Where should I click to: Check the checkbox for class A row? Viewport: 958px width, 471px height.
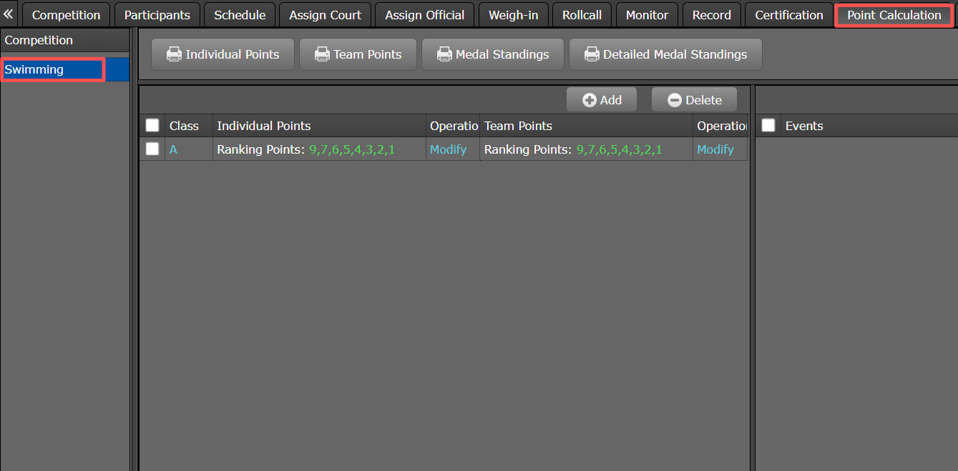click(x=152, y=149)
